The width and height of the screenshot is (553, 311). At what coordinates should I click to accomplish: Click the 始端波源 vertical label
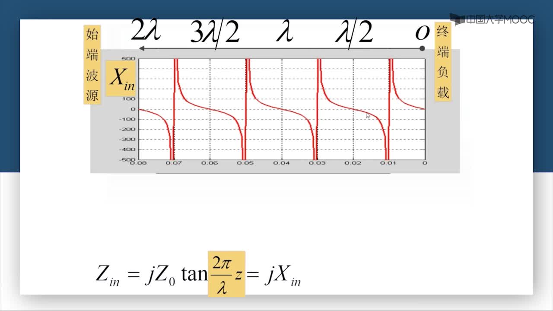pos(92,64)
